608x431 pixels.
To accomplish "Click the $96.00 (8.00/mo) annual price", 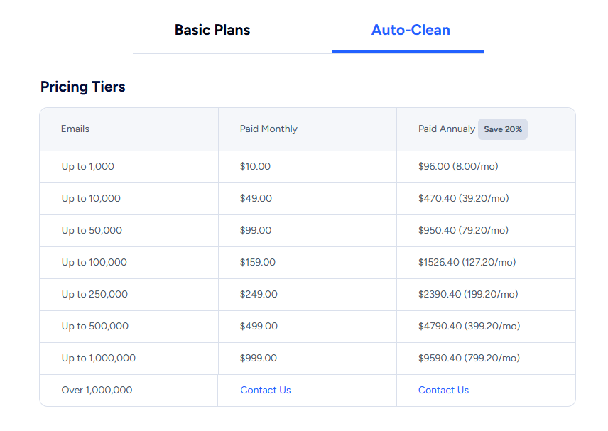I will (x=458, y=166).
